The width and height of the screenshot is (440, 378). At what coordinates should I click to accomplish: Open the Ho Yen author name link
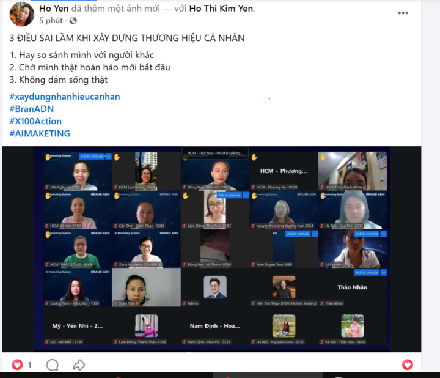(x=54, y=9)
